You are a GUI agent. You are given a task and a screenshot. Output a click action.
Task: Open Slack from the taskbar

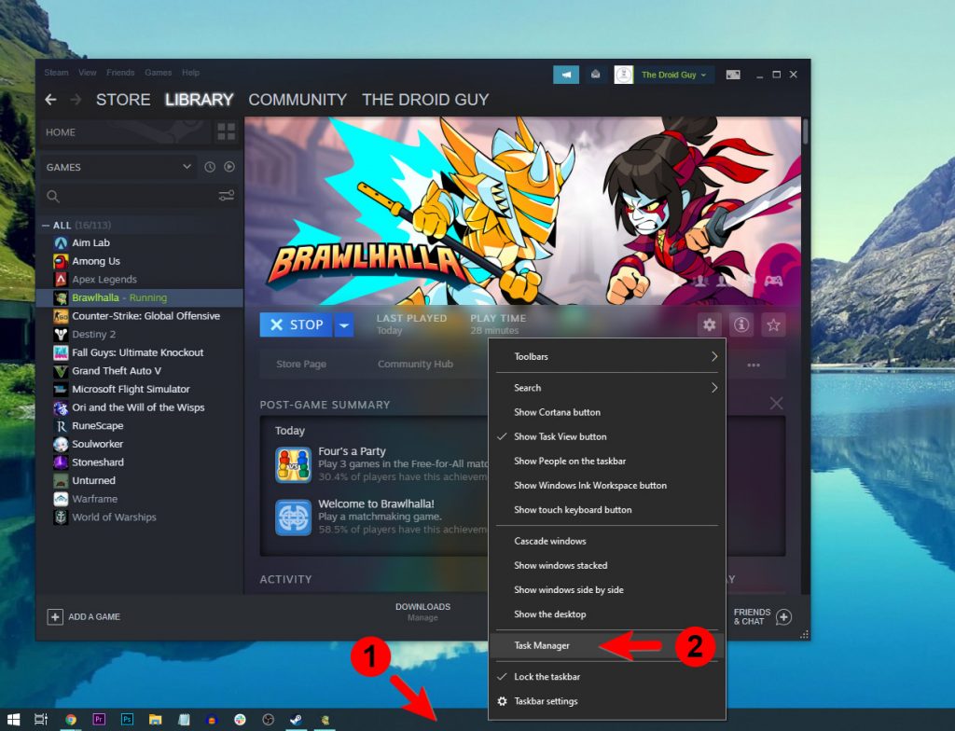(240, 720)
